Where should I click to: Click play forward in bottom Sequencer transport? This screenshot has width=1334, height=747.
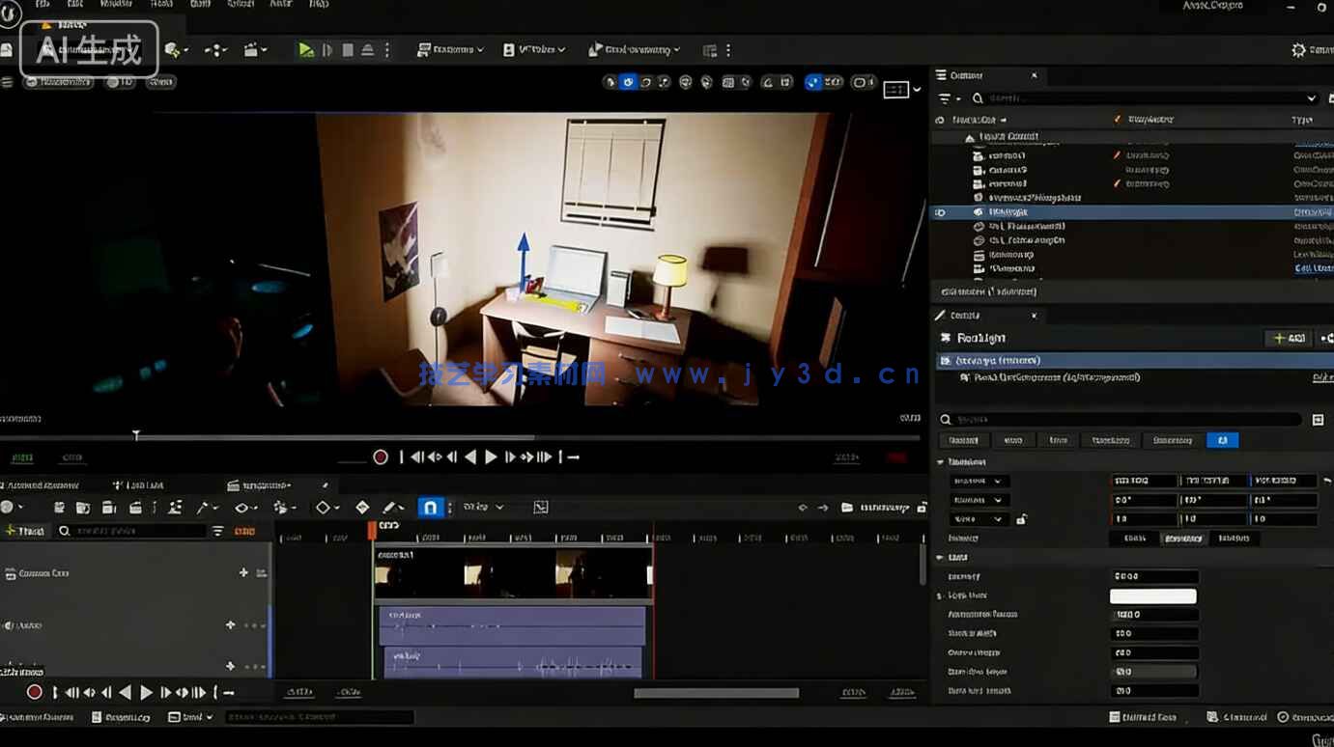pos(147,692)
